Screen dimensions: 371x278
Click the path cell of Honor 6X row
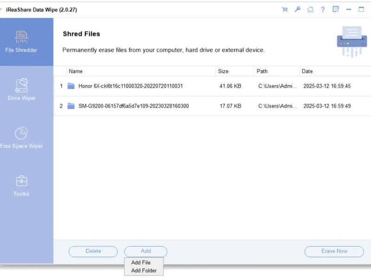pyautogui.click(x=277, y=86)
